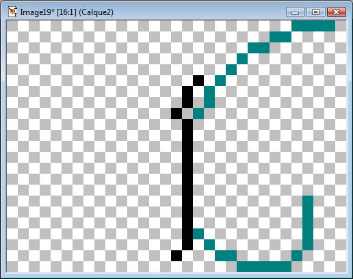Click the single teal pixel below the vertical teal bar
This screenshot has width=353, height=279.
[297, 256]
